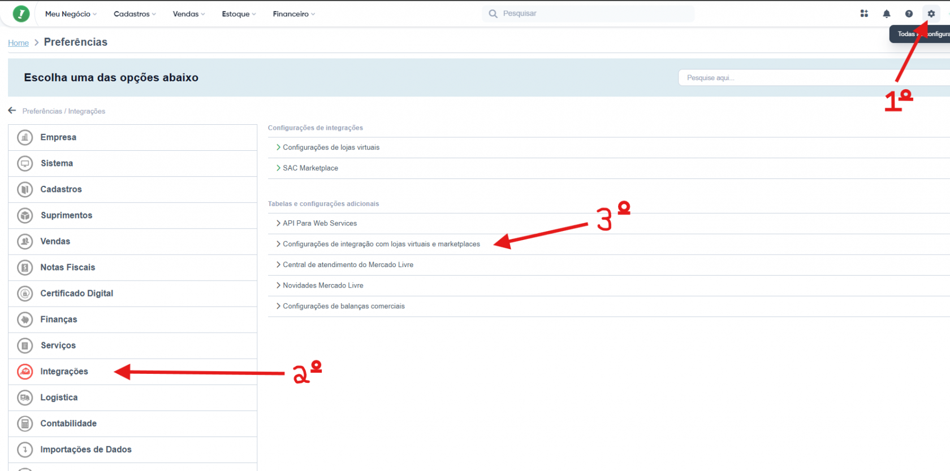Viewport: 950px width, 471px height.
Task: Open SAC Marketplace configuration
Action: (310, 168)
